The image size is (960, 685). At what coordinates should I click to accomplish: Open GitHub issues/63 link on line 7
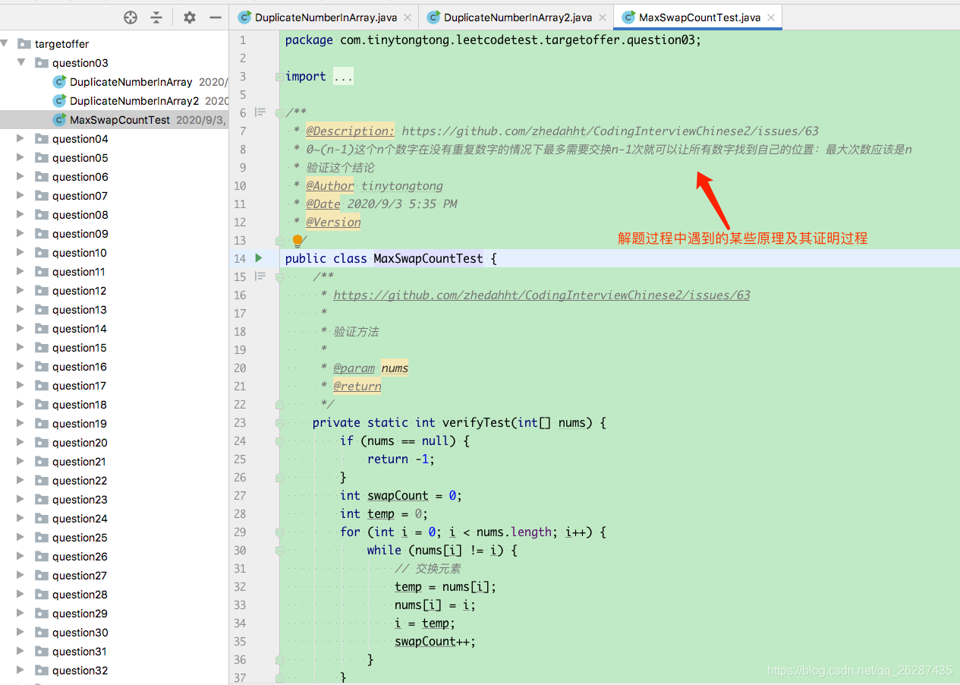[x=610, y=131]
